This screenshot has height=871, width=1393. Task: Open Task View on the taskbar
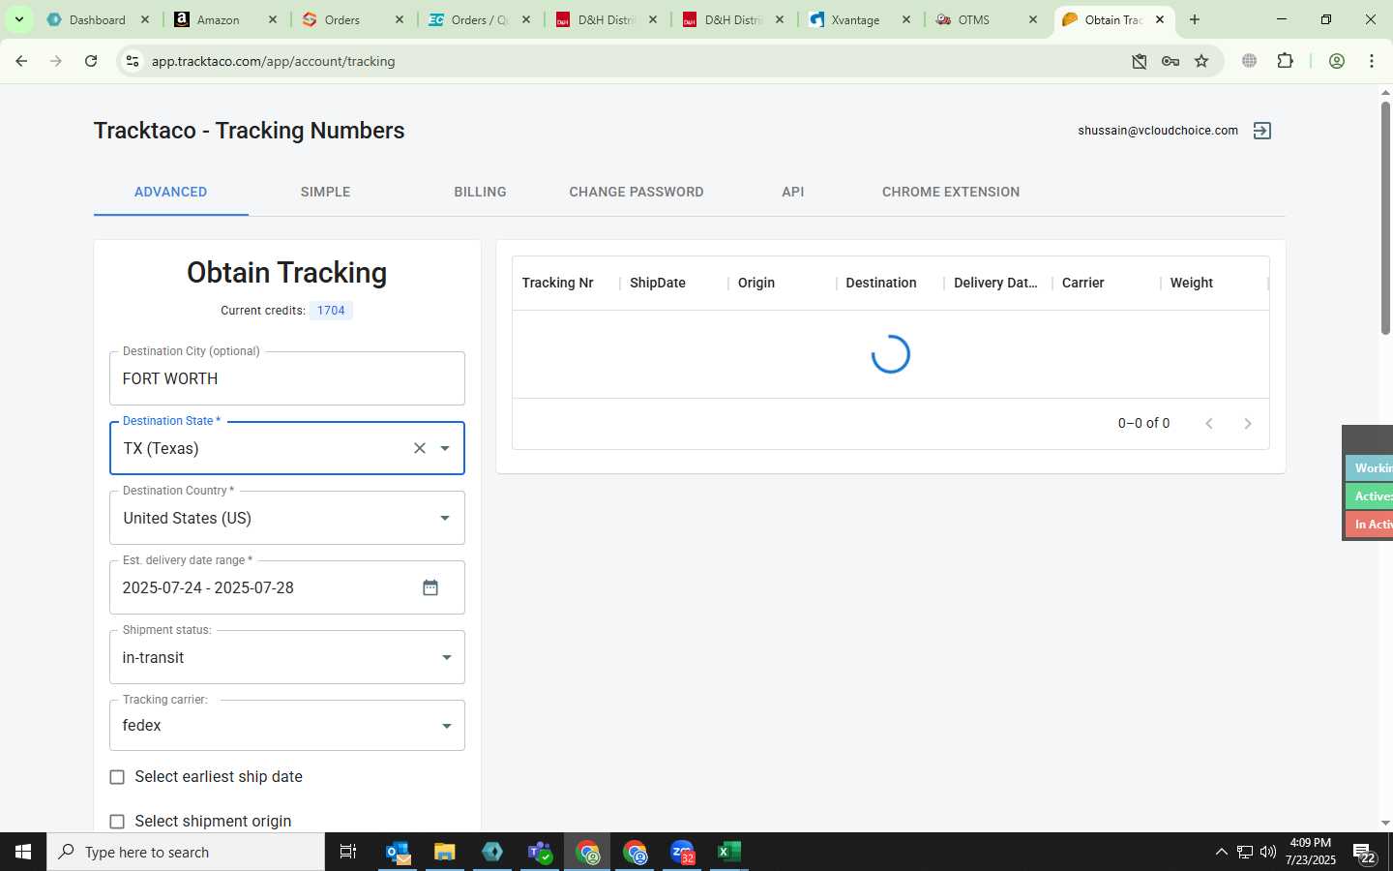pyautogui.click(x=348, y=852)
